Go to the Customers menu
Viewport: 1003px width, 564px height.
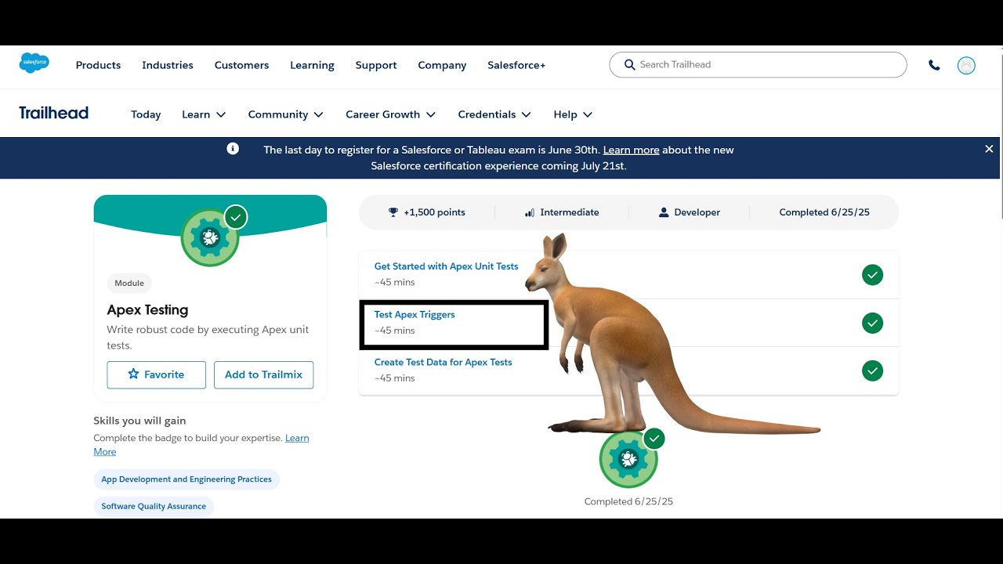(241, 65)
